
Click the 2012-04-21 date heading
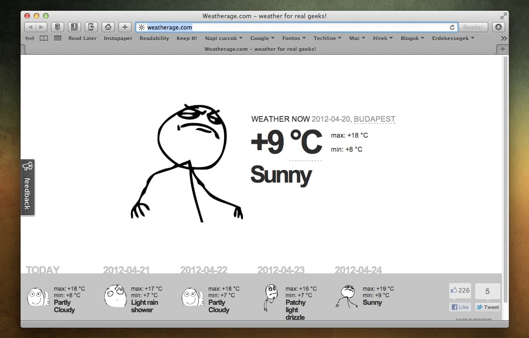click(126, 270)
